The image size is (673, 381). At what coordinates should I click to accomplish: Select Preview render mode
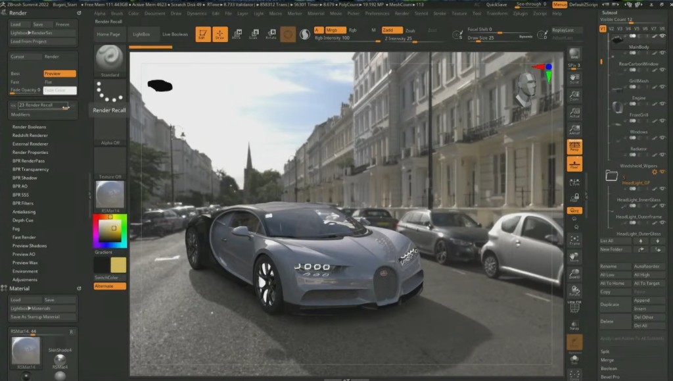click(x=60, y=74)
